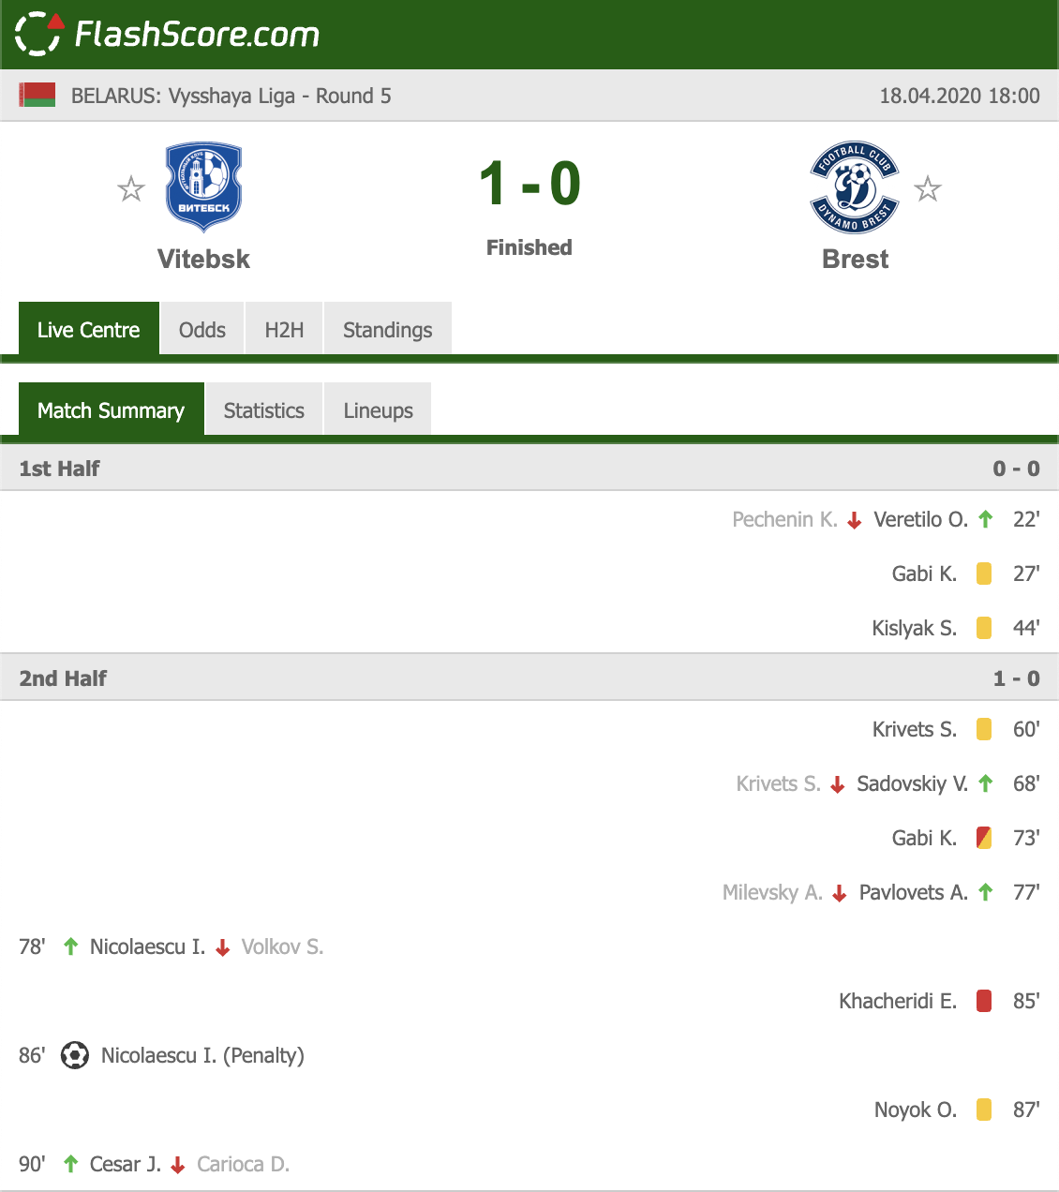Screen dimensions: 1059x1192
Task: Select the Statistics sub-tab
Action: [264, 410]
